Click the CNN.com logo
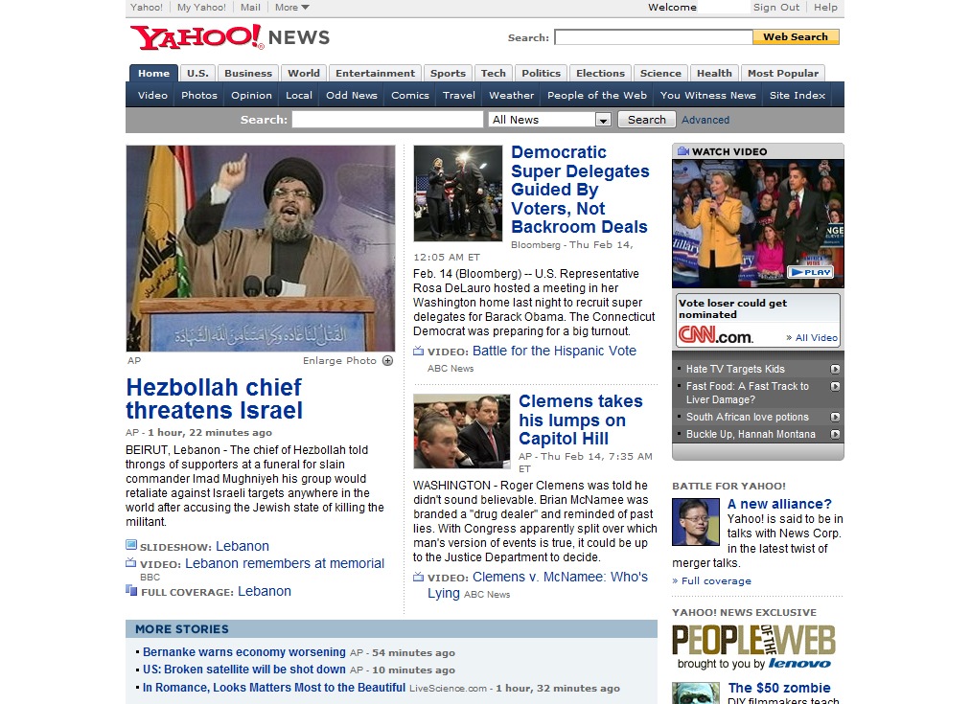This screenshot has height=704, width=971. coord(715,335)
